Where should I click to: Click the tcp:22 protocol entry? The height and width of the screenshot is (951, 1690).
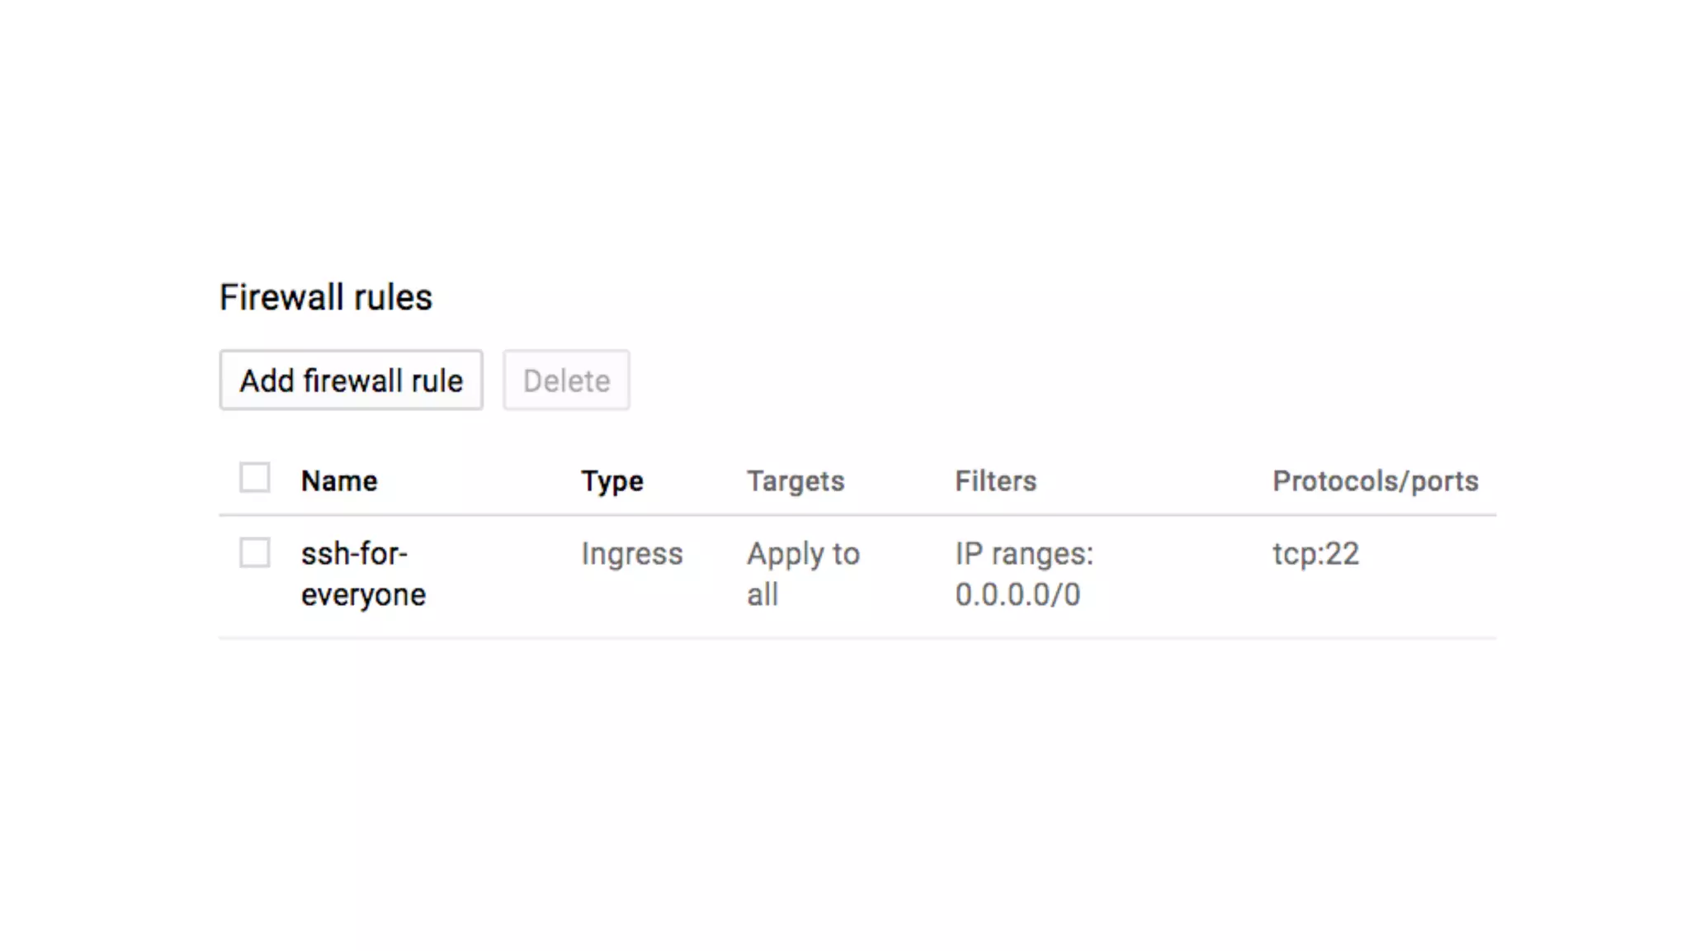pyautogui.click(x=1315, y=554)
